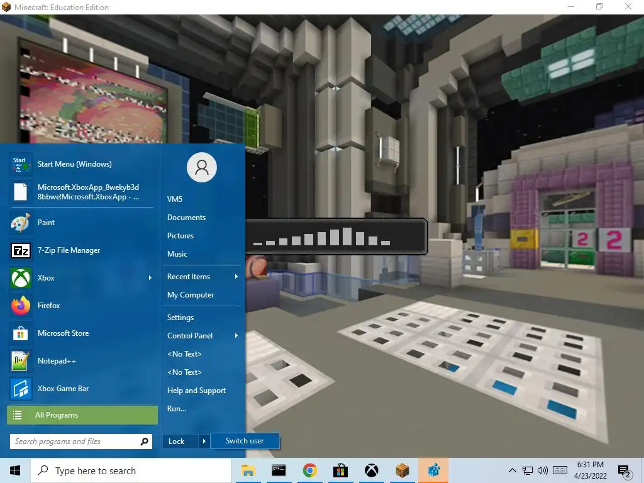644x483 pixels.
Task: Open the Lock button's power options arrow
Action: 204,441
